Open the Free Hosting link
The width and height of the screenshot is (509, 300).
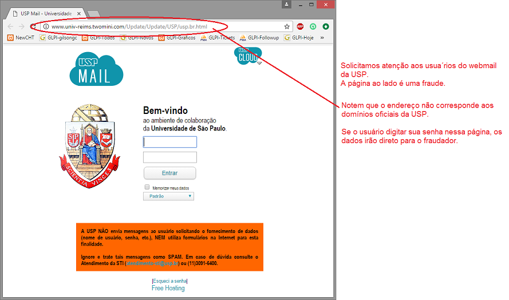[168, 288]
